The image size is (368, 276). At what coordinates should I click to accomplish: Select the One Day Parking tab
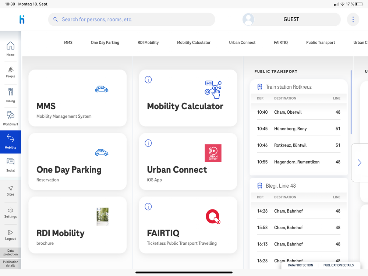[x=105, y=42]
